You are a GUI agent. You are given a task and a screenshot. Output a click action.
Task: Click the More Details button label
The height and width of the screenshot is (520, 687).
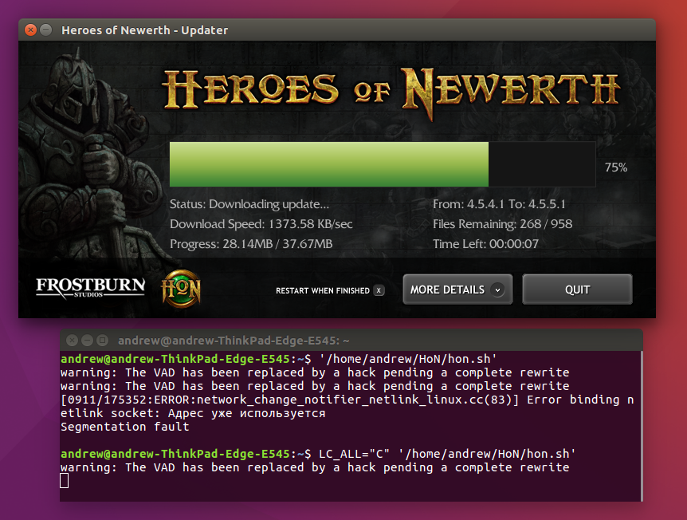coord(447,290)
